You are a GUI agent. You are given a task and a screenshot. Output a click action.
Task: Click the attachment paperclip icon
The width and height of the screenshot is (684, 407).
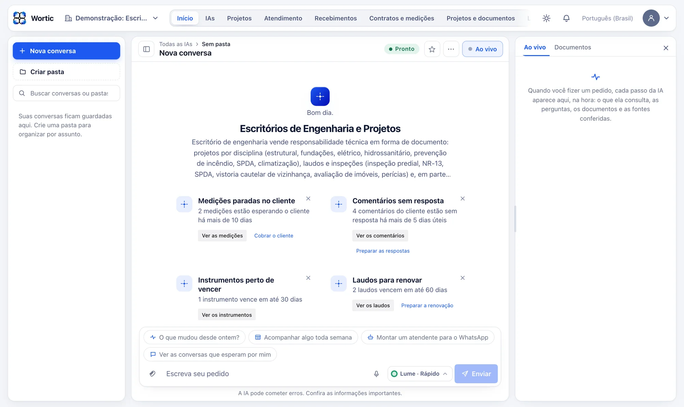point(153,374)
